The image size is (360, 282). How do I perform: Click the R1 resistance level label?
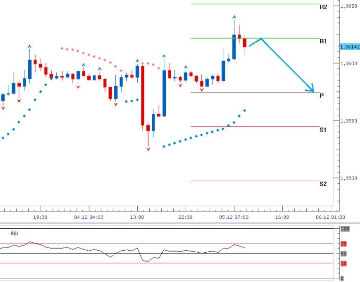323,41
